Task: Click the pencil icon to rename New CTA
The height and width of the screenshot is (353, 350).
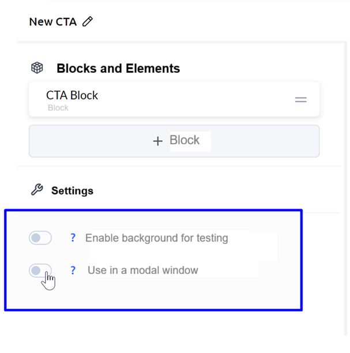Action: [88, 22]
